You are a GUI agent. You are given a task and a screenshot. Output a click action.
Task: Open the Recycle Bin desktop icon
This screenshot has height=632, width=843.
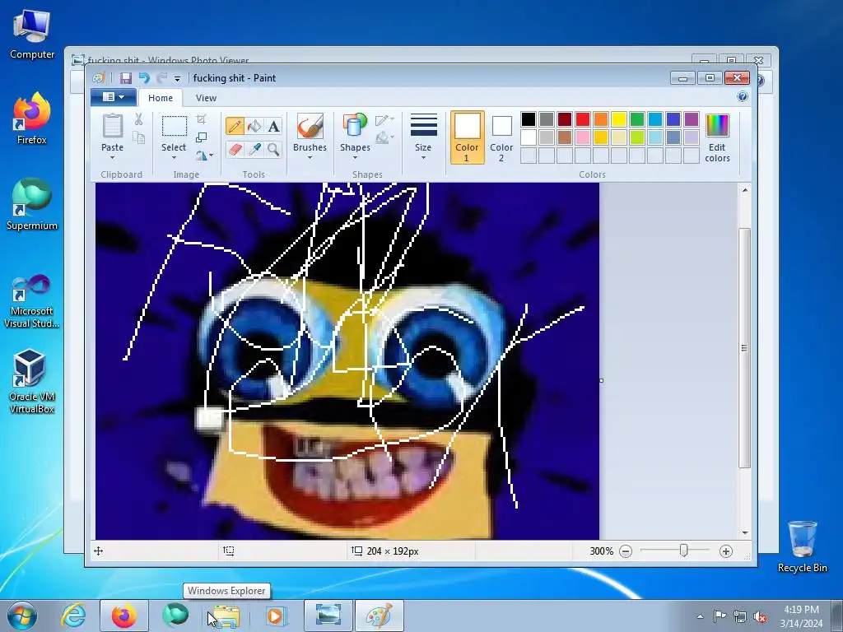click(x=802, y=546)
